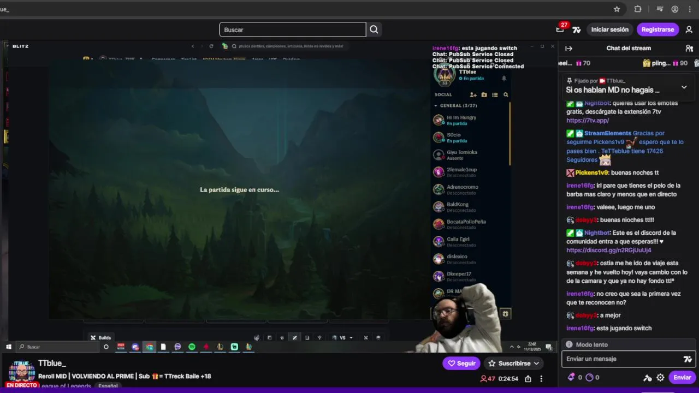Click Chrome icon in streamed taskbar
699x393 pixels.
pyautogui.click(x=149, y=347)
